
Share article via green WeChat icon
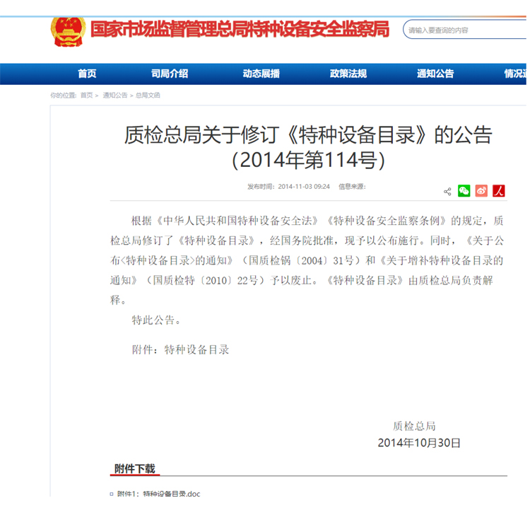[464, 191]
